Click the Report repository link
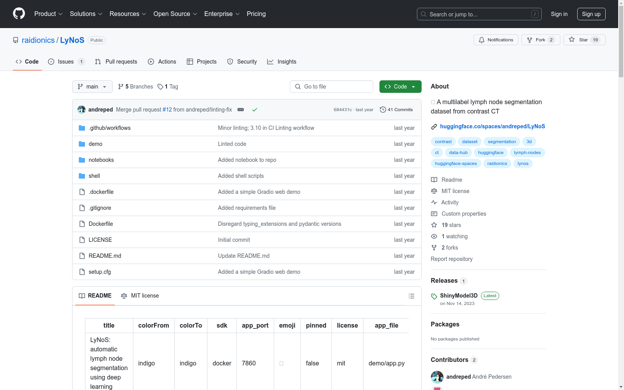 click(x=452, y=259)
